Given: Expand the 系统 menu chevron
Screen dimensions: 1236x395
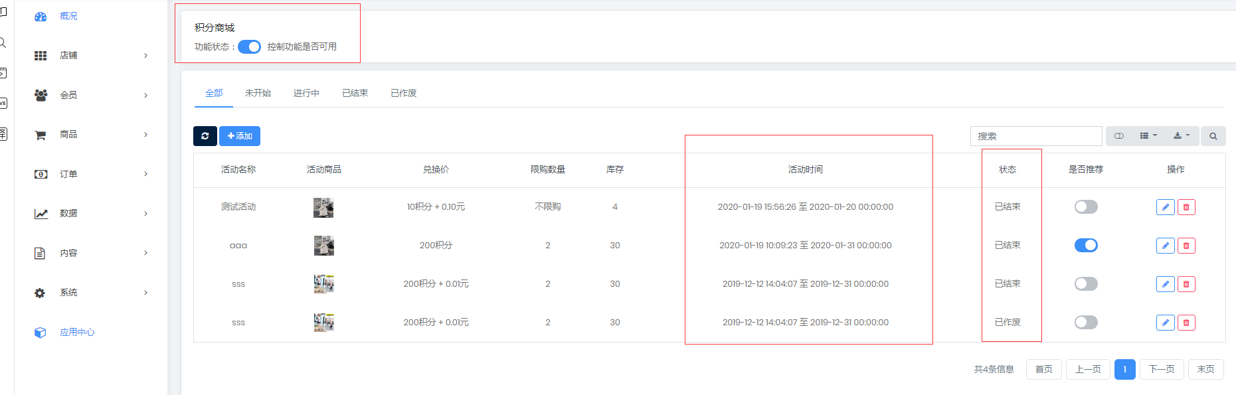Looking at the screenshot, I should click(146, 293).
